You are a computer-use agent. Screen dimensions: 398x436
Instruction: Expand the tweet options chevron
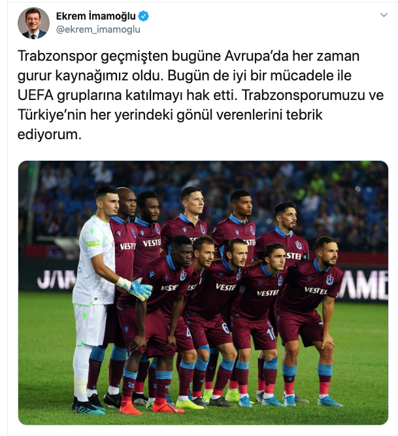click(384, 15)
